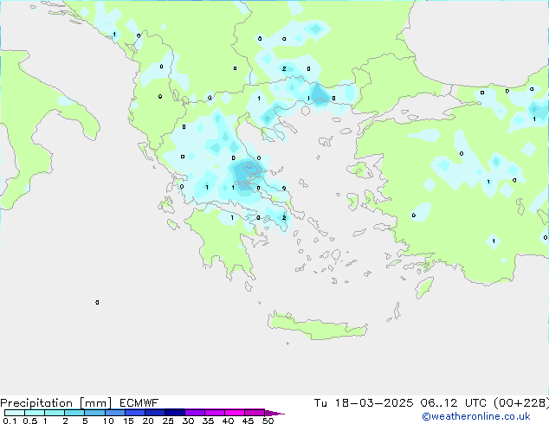
Task: Pick the 40–45 mm magenta legend swatch
Action: [x=235, y=413]
